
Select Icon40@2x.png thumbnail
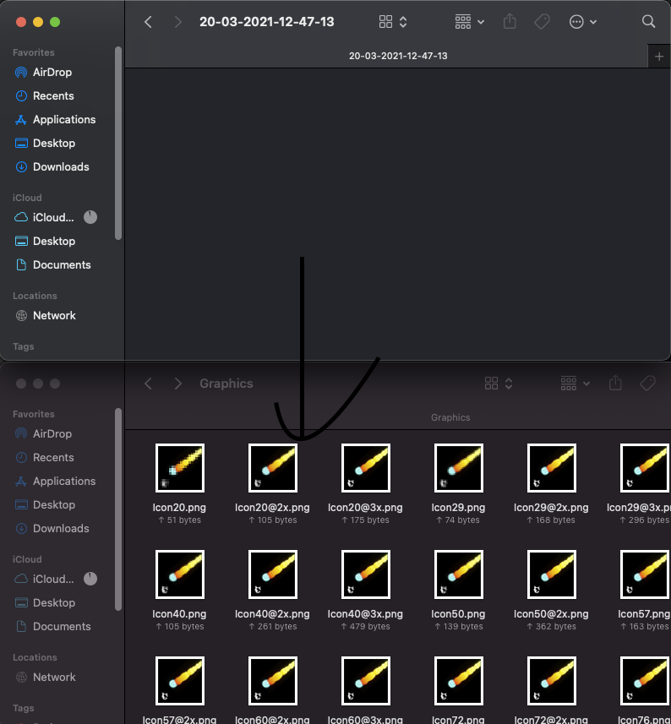pyautogui.click(x=272, y=574)
